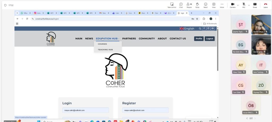Click the shield icon beside call timer
The height and width of the screenshot is (122, 272).
(5, 5)
